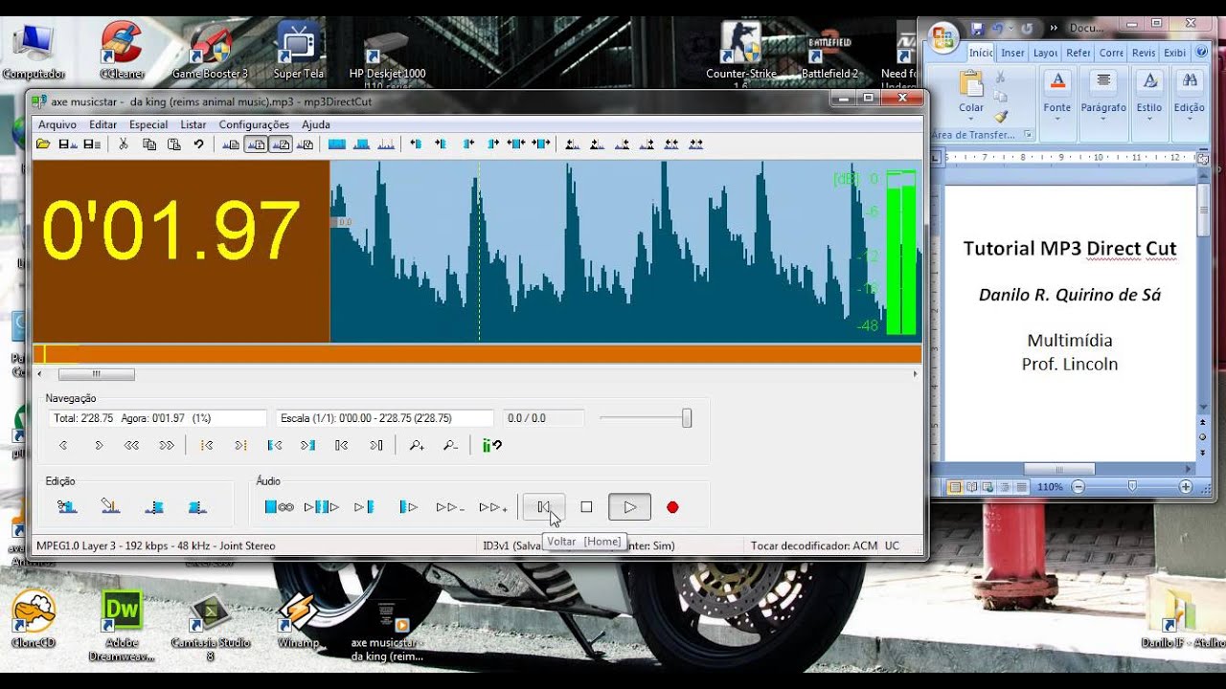
Task: Open the Arquivo menu
Action: click(x=57, y=124)
